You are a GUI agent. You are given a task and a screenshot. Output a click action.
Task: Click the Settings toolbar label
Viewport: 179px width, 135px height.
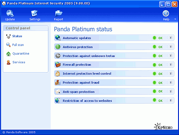click(35, 19)
